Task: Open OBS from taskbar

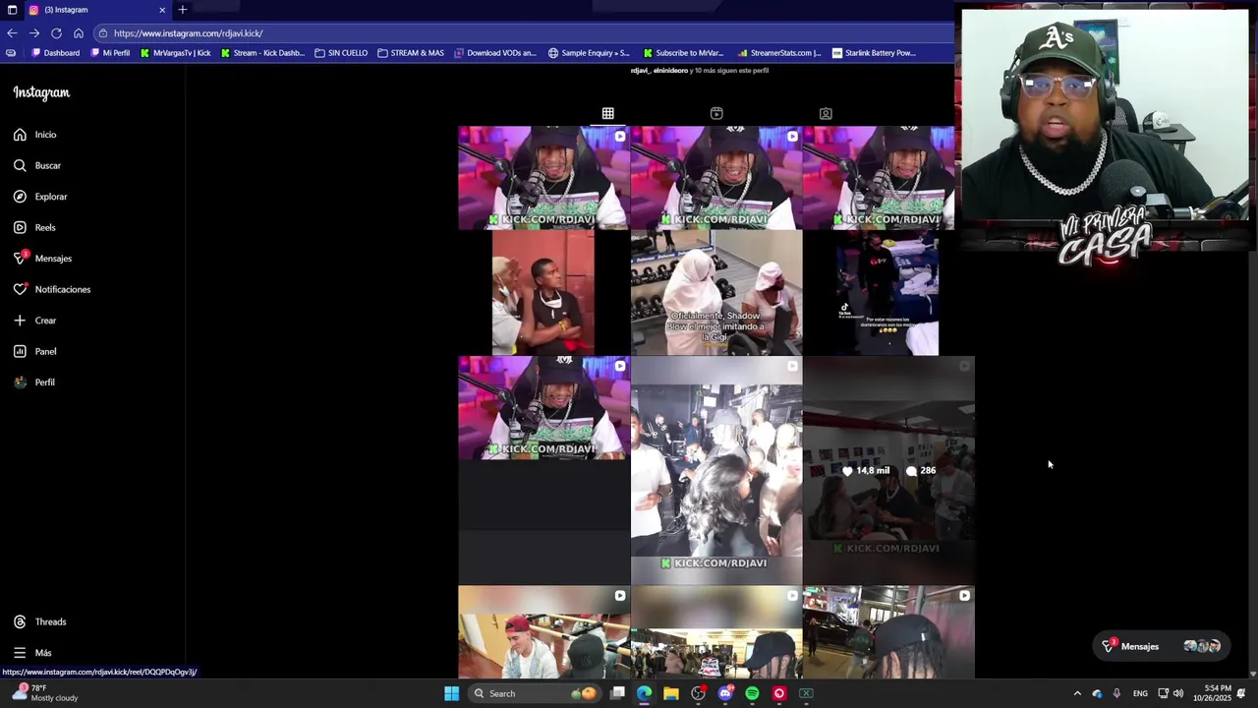Action: click(698, 693)
